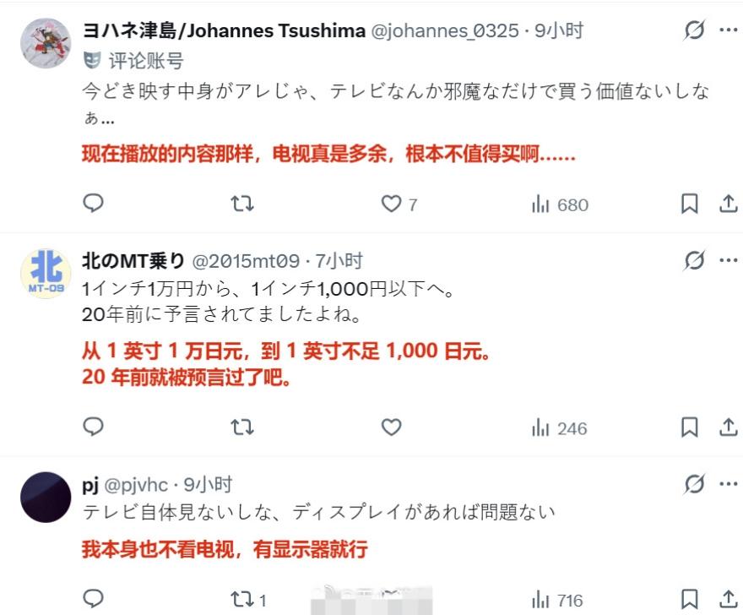Screen dimensions: 743x615
Task: Retweet pj's post with 1 retweet
Action: [x=248, y=599]
